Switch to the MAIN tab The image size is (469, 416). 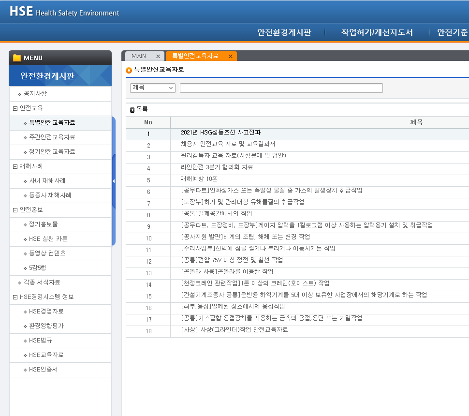[x=138, y=56]
